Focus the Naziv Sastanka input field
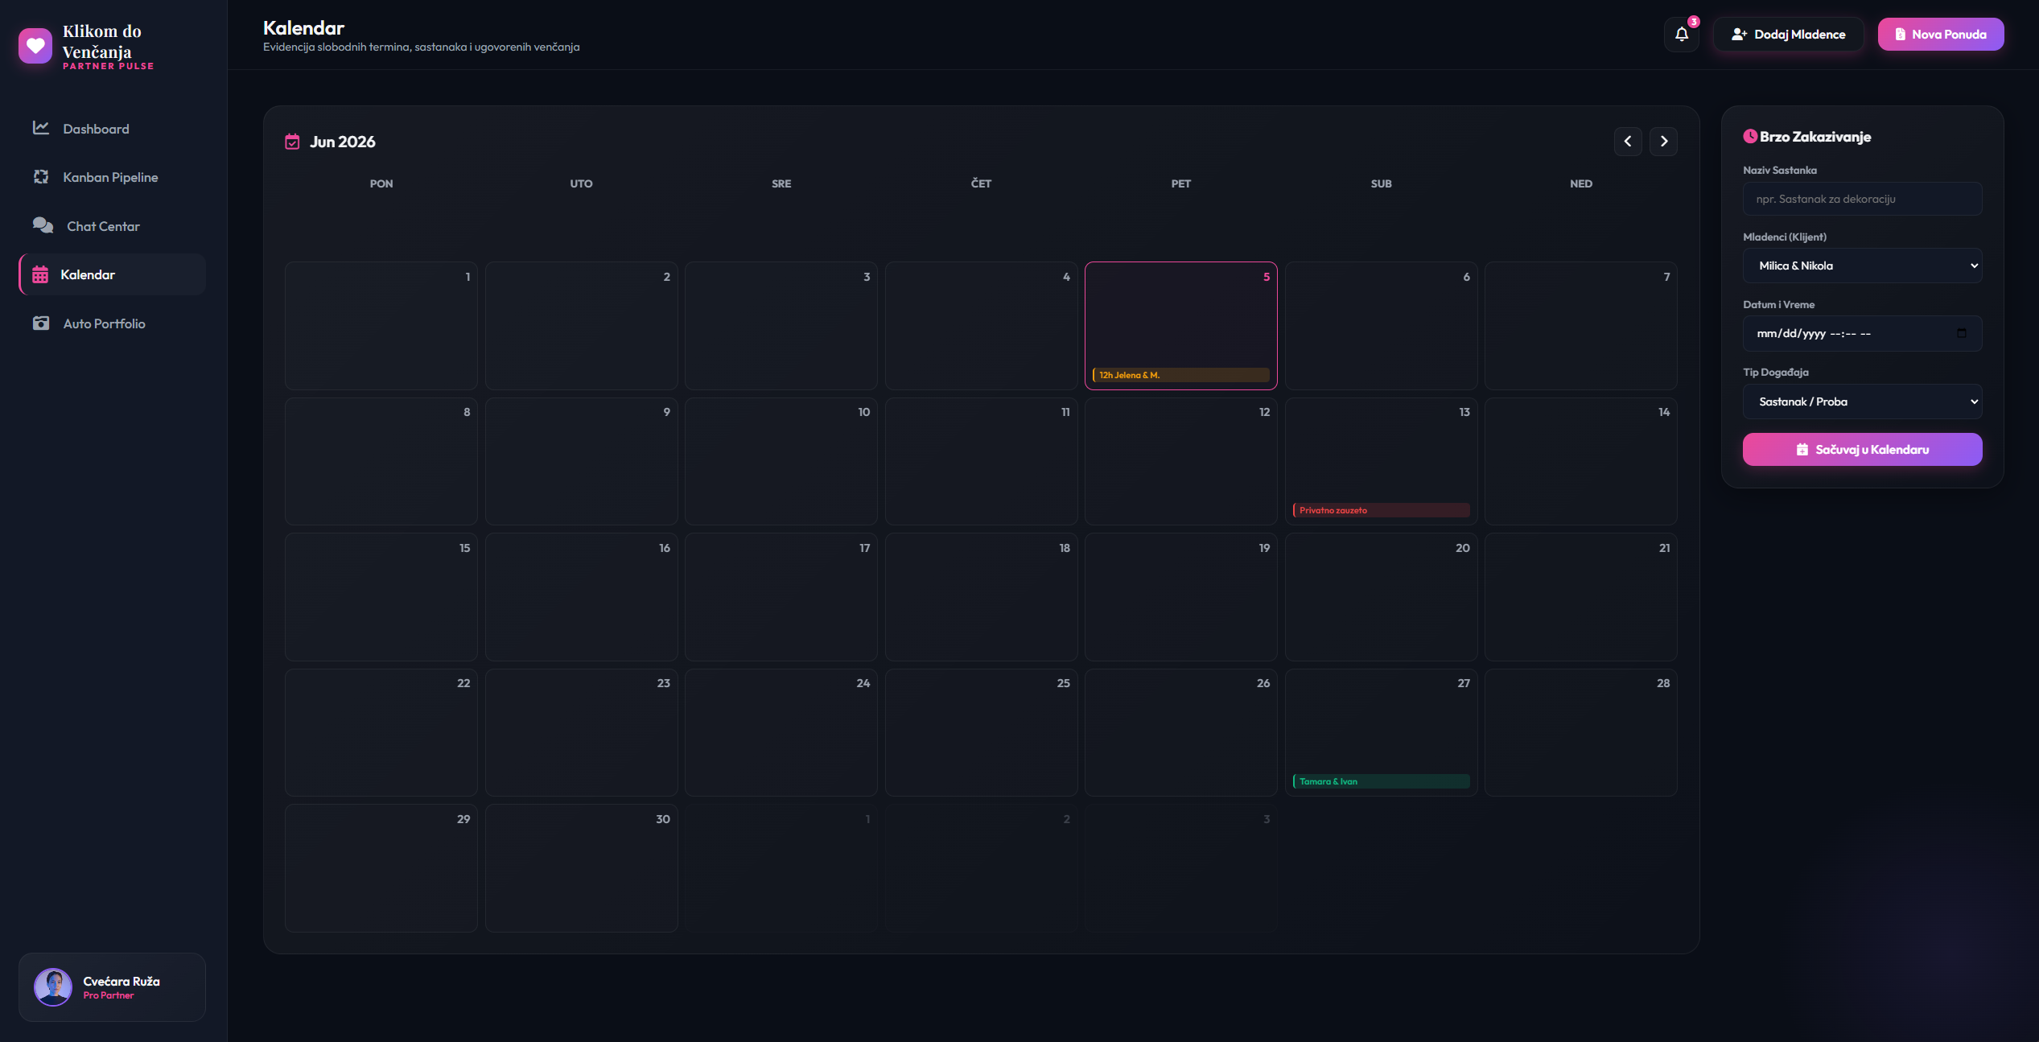This screenshot has height=1042, width=2039. pos(1862,199)
